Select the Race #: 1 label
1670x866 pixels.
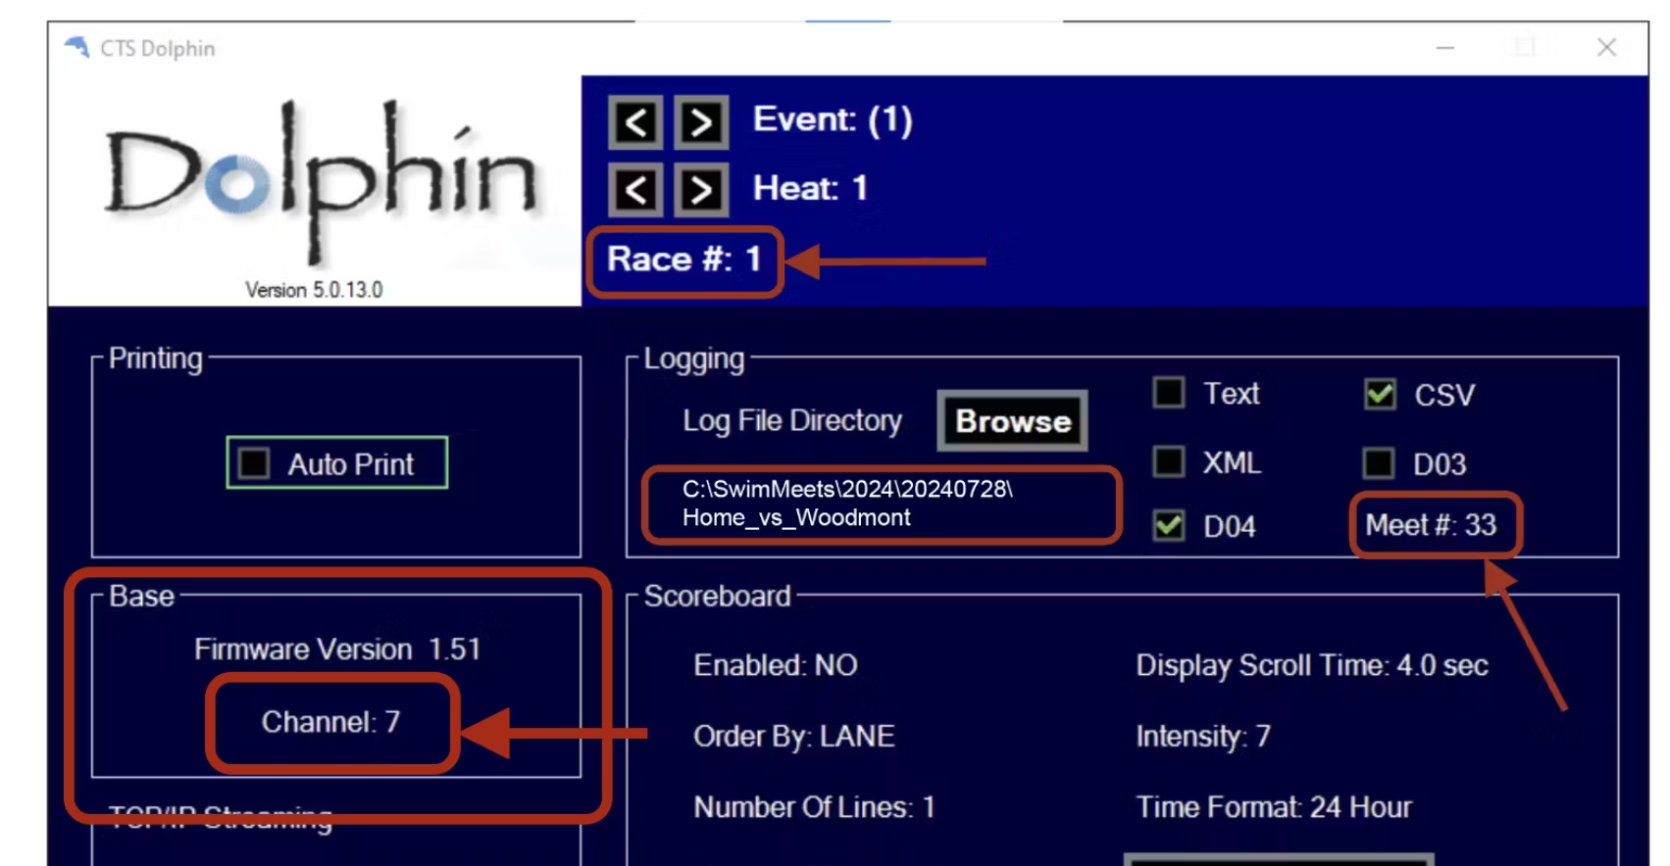click(x=684, y=260)
